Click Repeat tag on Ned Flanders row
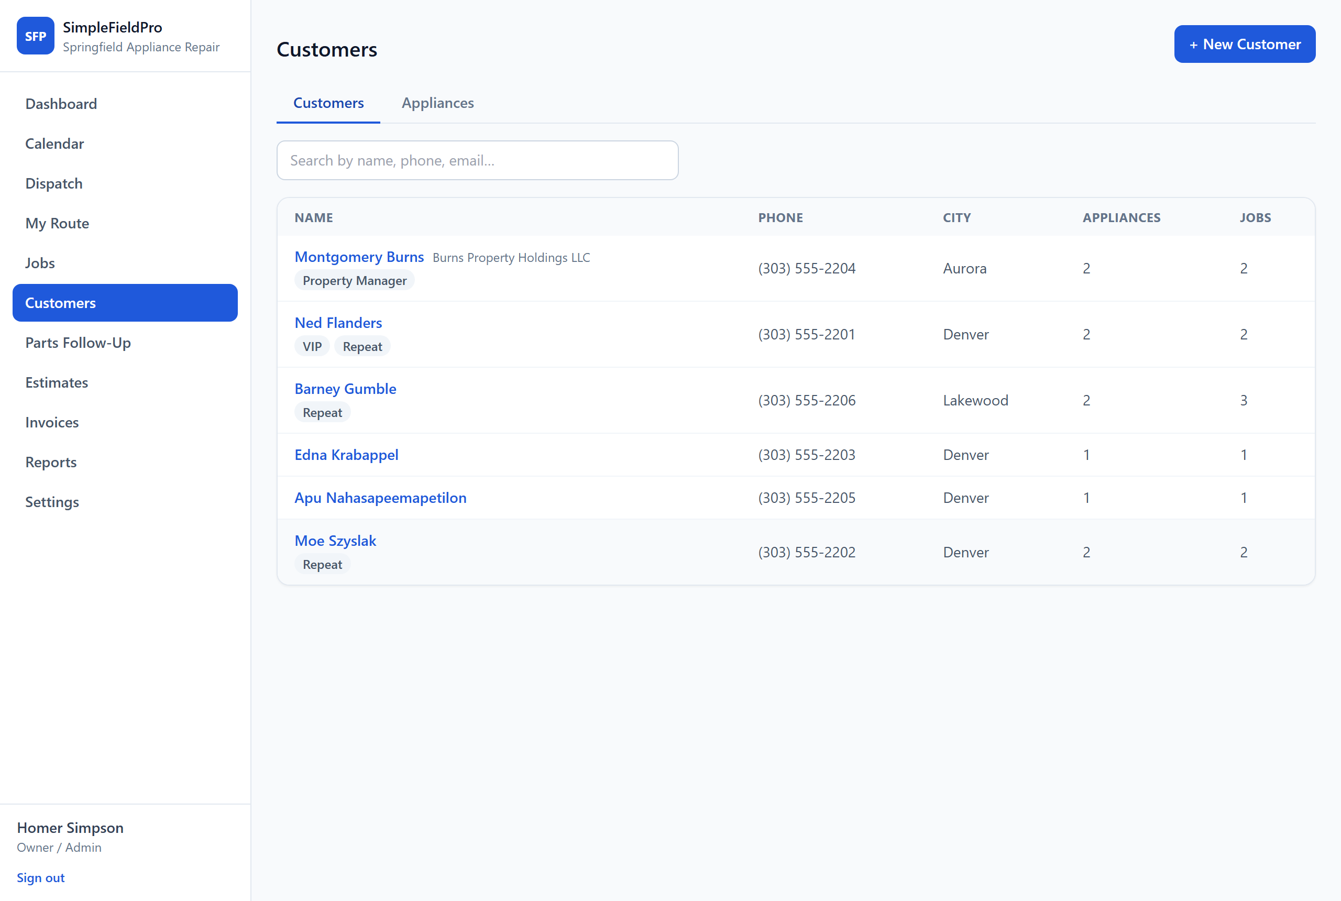The height and width of the screenshot is (901, 1341). tap(362, 346)
